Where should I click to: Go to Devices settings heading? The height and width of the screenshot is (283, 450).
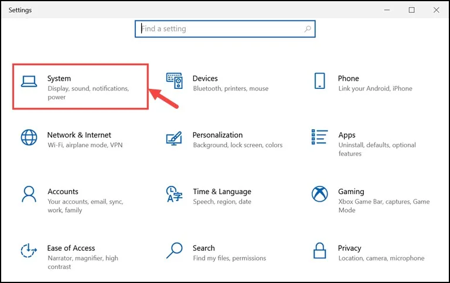[205, 78]
